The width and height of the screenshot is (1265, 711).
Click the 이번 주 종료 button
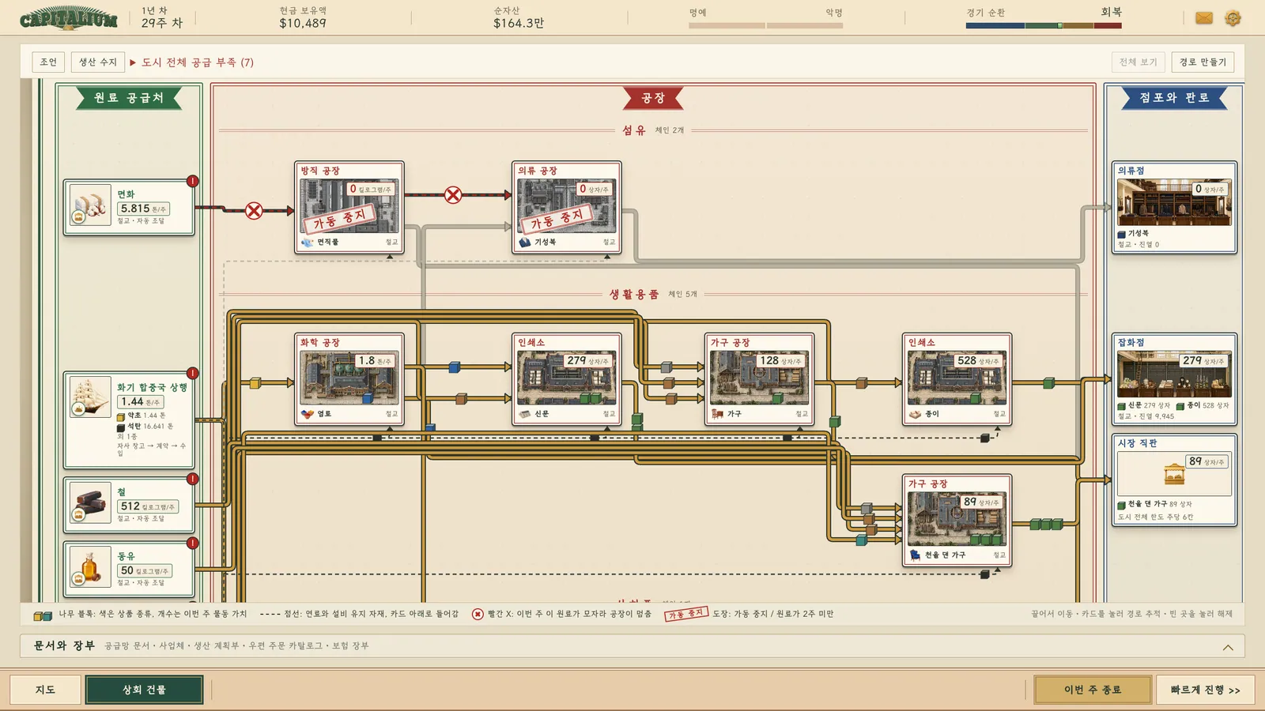pos(1093,690)
